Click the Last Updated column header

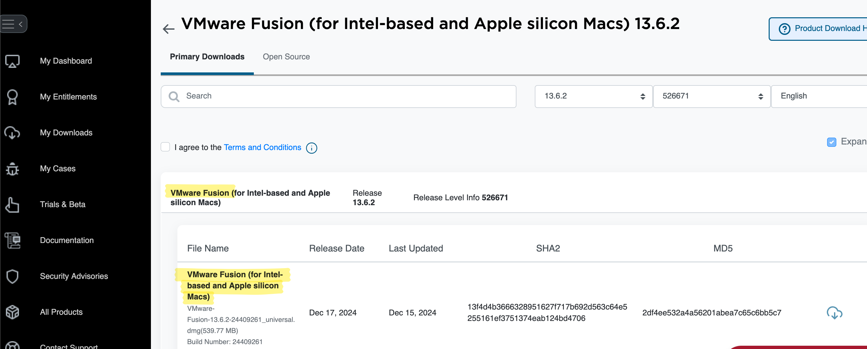pos(416,249)
